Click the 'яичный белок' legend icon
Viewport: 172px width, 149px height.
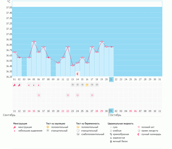coord(111,141)
